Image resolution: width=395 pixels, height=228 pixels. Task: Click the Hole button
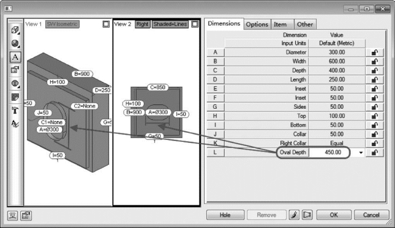[x=225, y=215]
